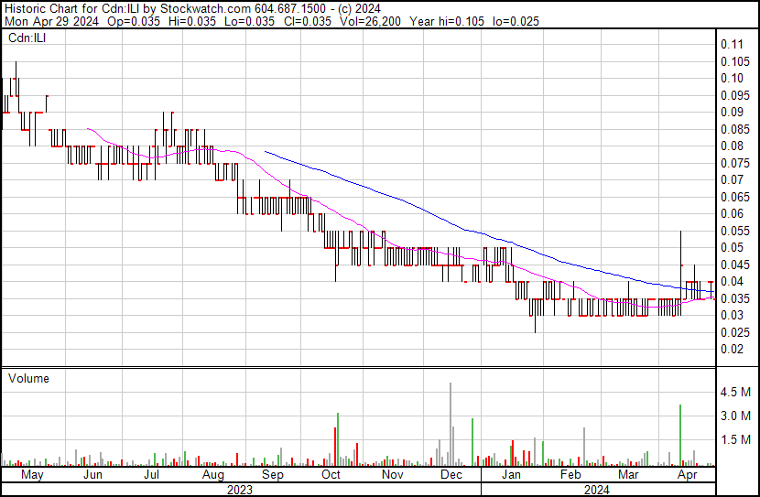The height and width of the screenshot is (497, 760).
Task: Click the Volume panel label
Action: (28, 378)
